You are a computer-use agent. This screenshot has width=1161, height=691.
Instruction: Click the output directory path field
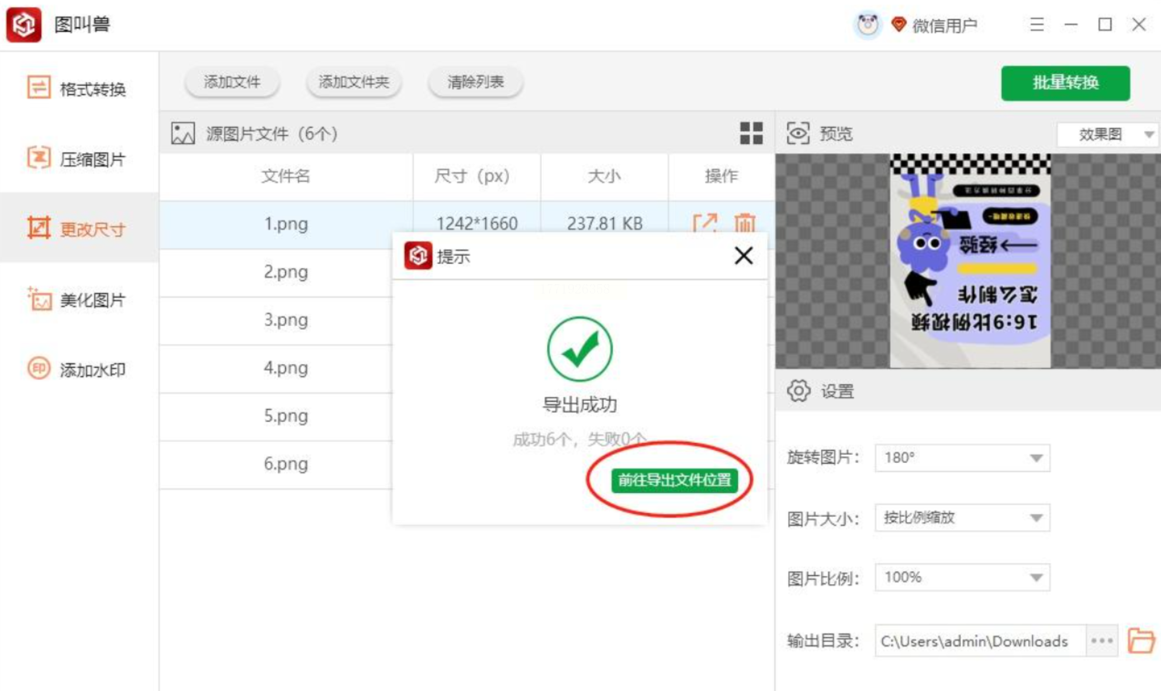979,641
